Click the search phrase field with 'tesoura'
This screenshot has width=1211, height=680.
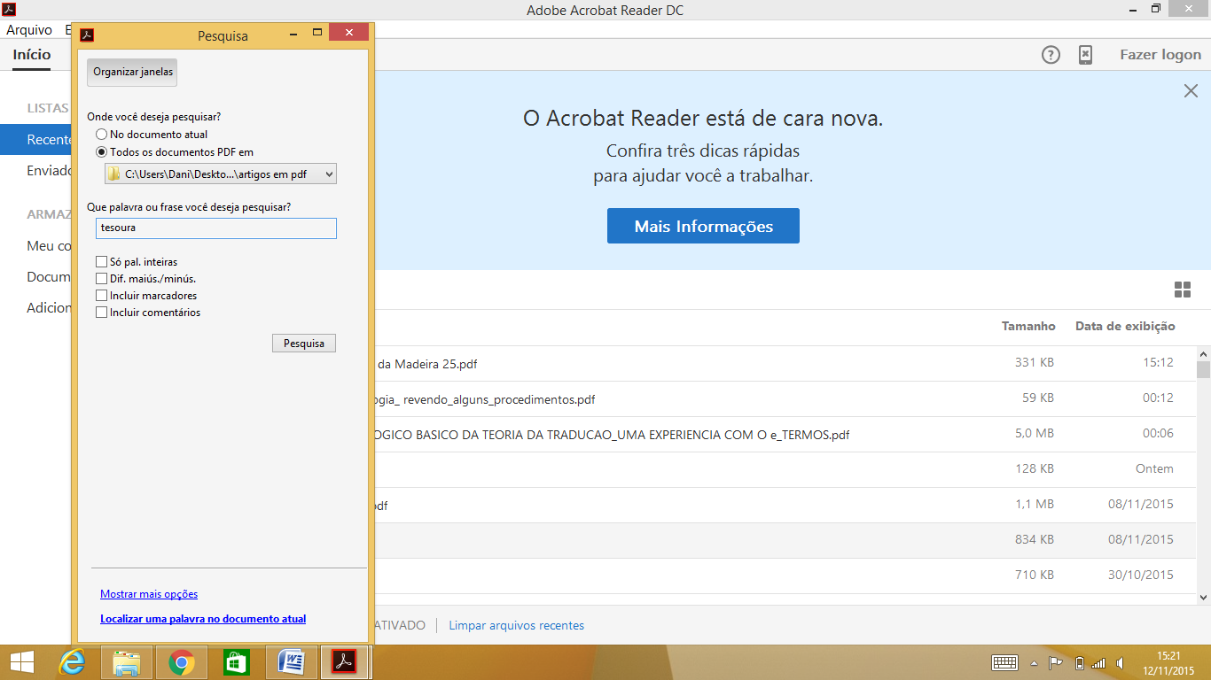tap(216, 228)
